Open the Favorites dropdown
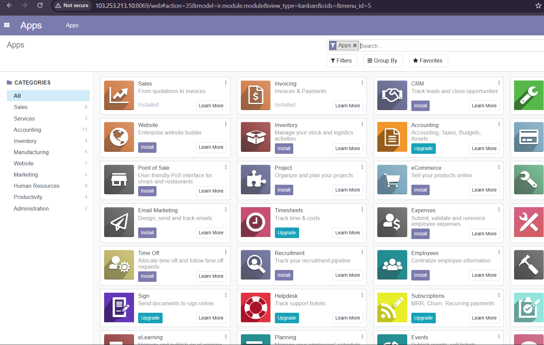 pyautogui.click(x=428, y=61)
